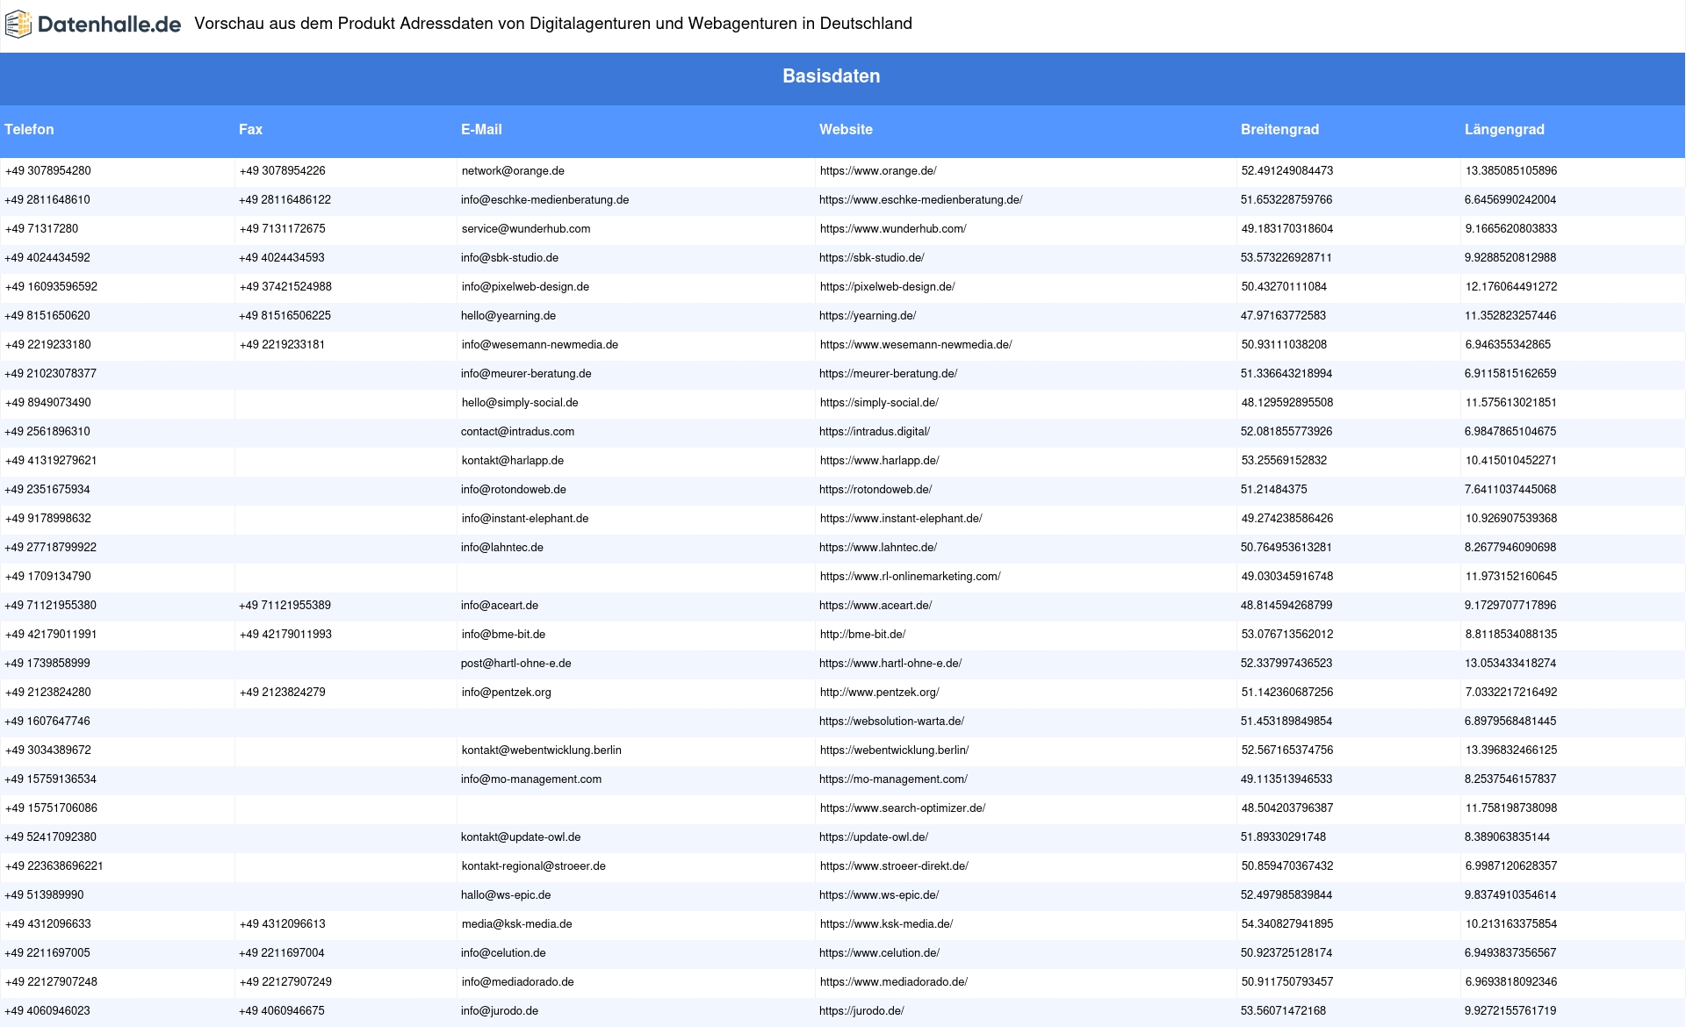This screenshot has height=1027, width=1686.
Task: Click email info@instant-elephant.de
Action: [x=525, y=519]
